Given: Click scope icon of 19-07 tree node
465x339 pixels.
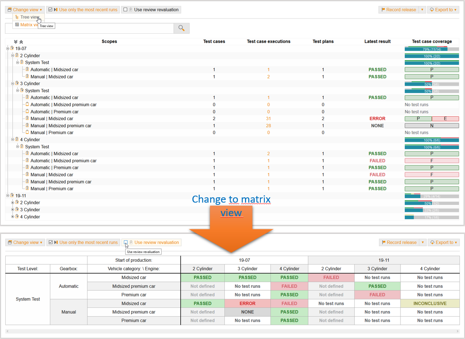Looking at the screenshot, I should (x=12, y=49).
